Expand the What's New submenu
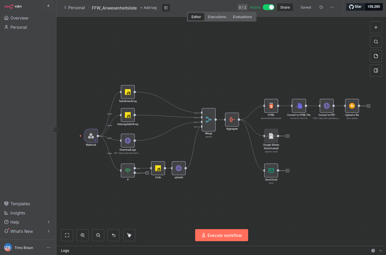The height and width of the screenshot is (255, 386). pyautogui.click(x=48, y=231)
